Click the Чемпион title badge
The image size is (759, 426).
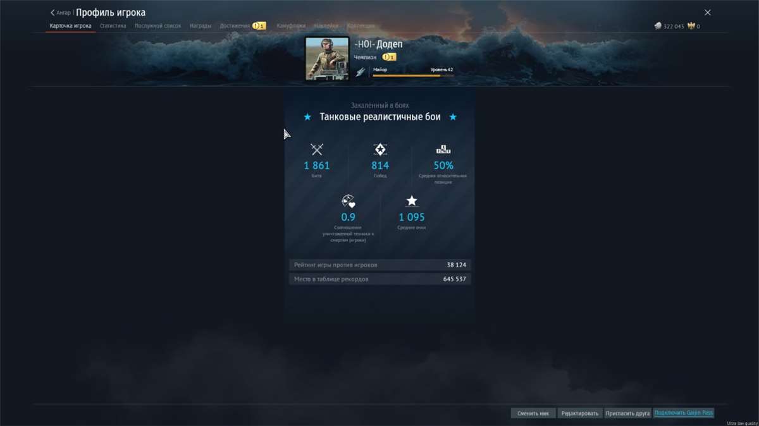coord(389,57)
